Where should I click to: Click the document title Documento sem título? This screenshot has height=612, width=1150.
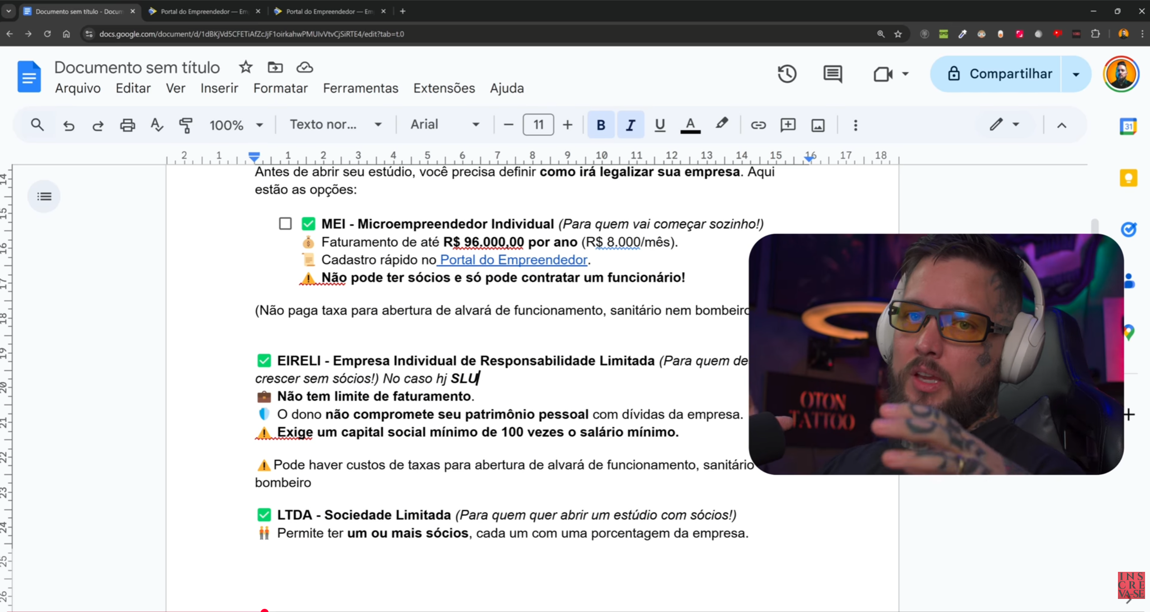(137, 67)
